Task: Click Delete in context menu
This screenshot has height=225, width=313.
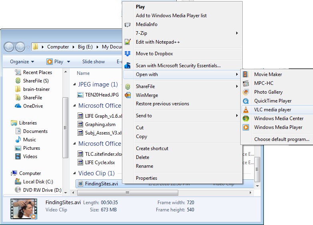Action: click(143, 157)
